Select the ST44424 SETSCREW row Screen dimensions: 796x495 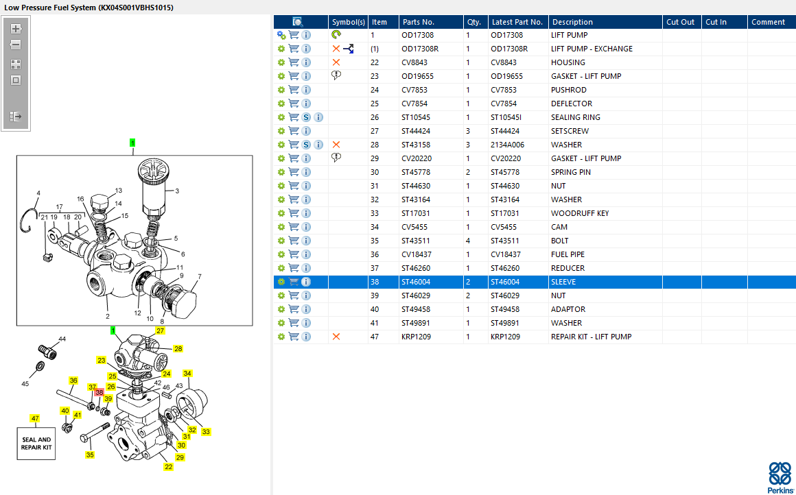point(535,131)
